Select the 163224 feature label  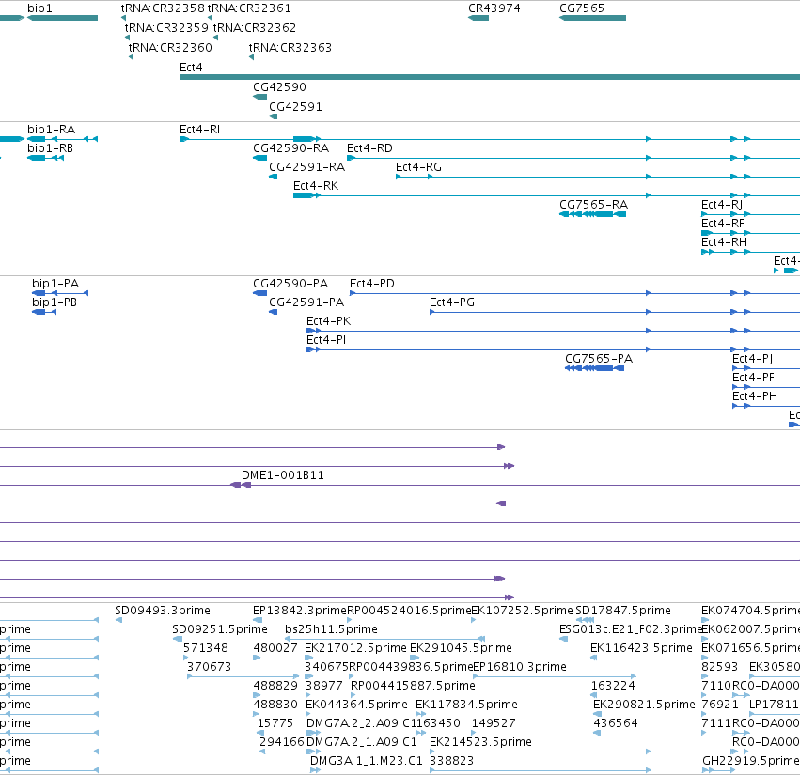pos(613,686)
